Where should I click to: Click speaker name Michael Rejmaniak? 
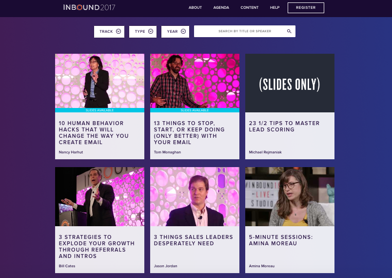point(265,152)
